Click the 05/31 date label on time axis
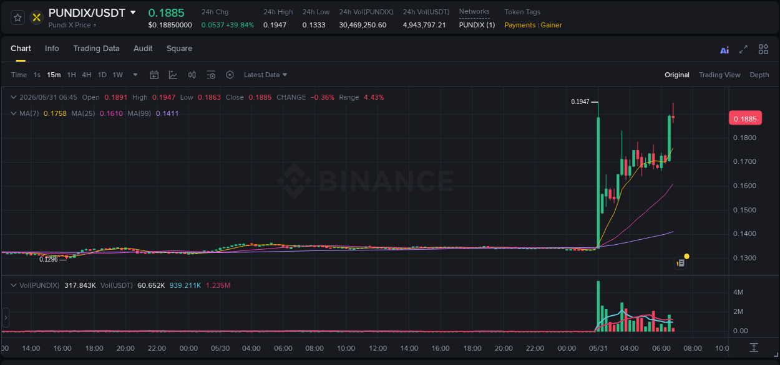The image size is (780, 365). pos(598,348)
